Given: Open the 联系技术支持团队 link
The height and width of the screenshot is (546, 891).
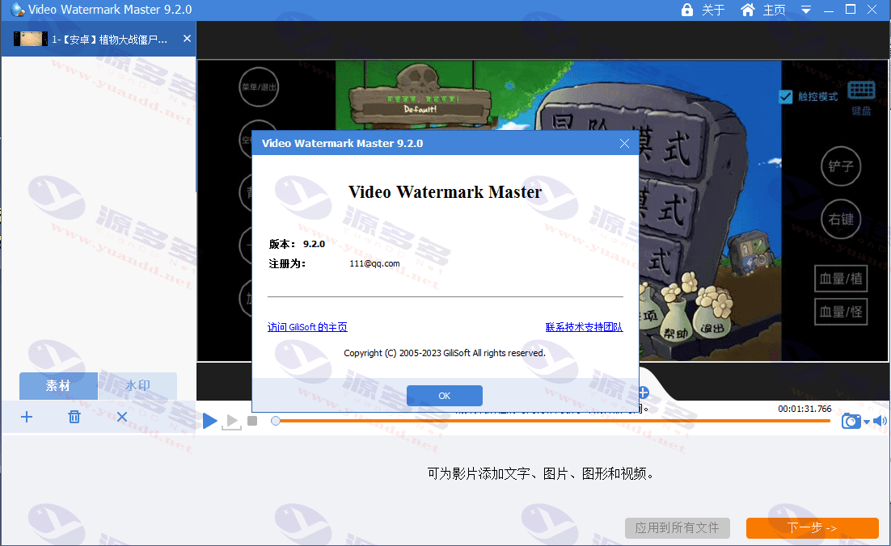Looking at the screenshot, I should click(584, 327).
